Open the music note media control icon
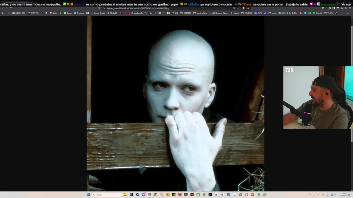The height and width of the screenshot is (198, 353). pos(330,8)
